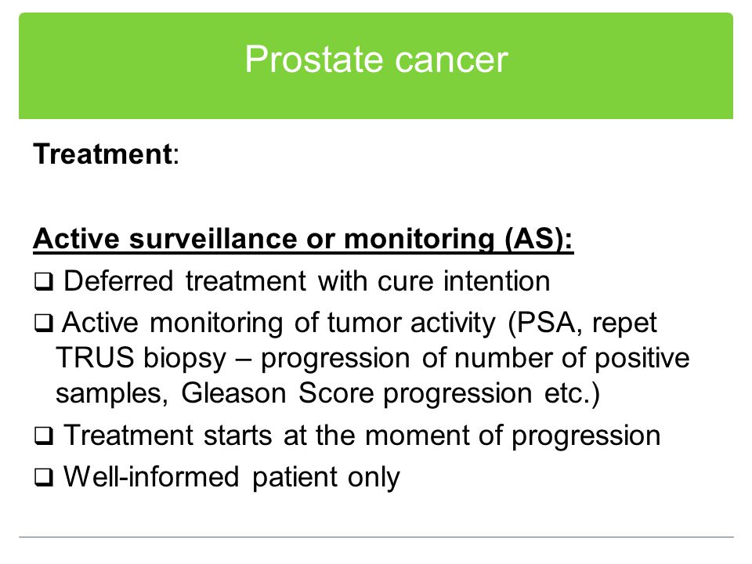Click the horizontal divider line at slide bottom
Viewport: 752px width, 564px height.
376,537
